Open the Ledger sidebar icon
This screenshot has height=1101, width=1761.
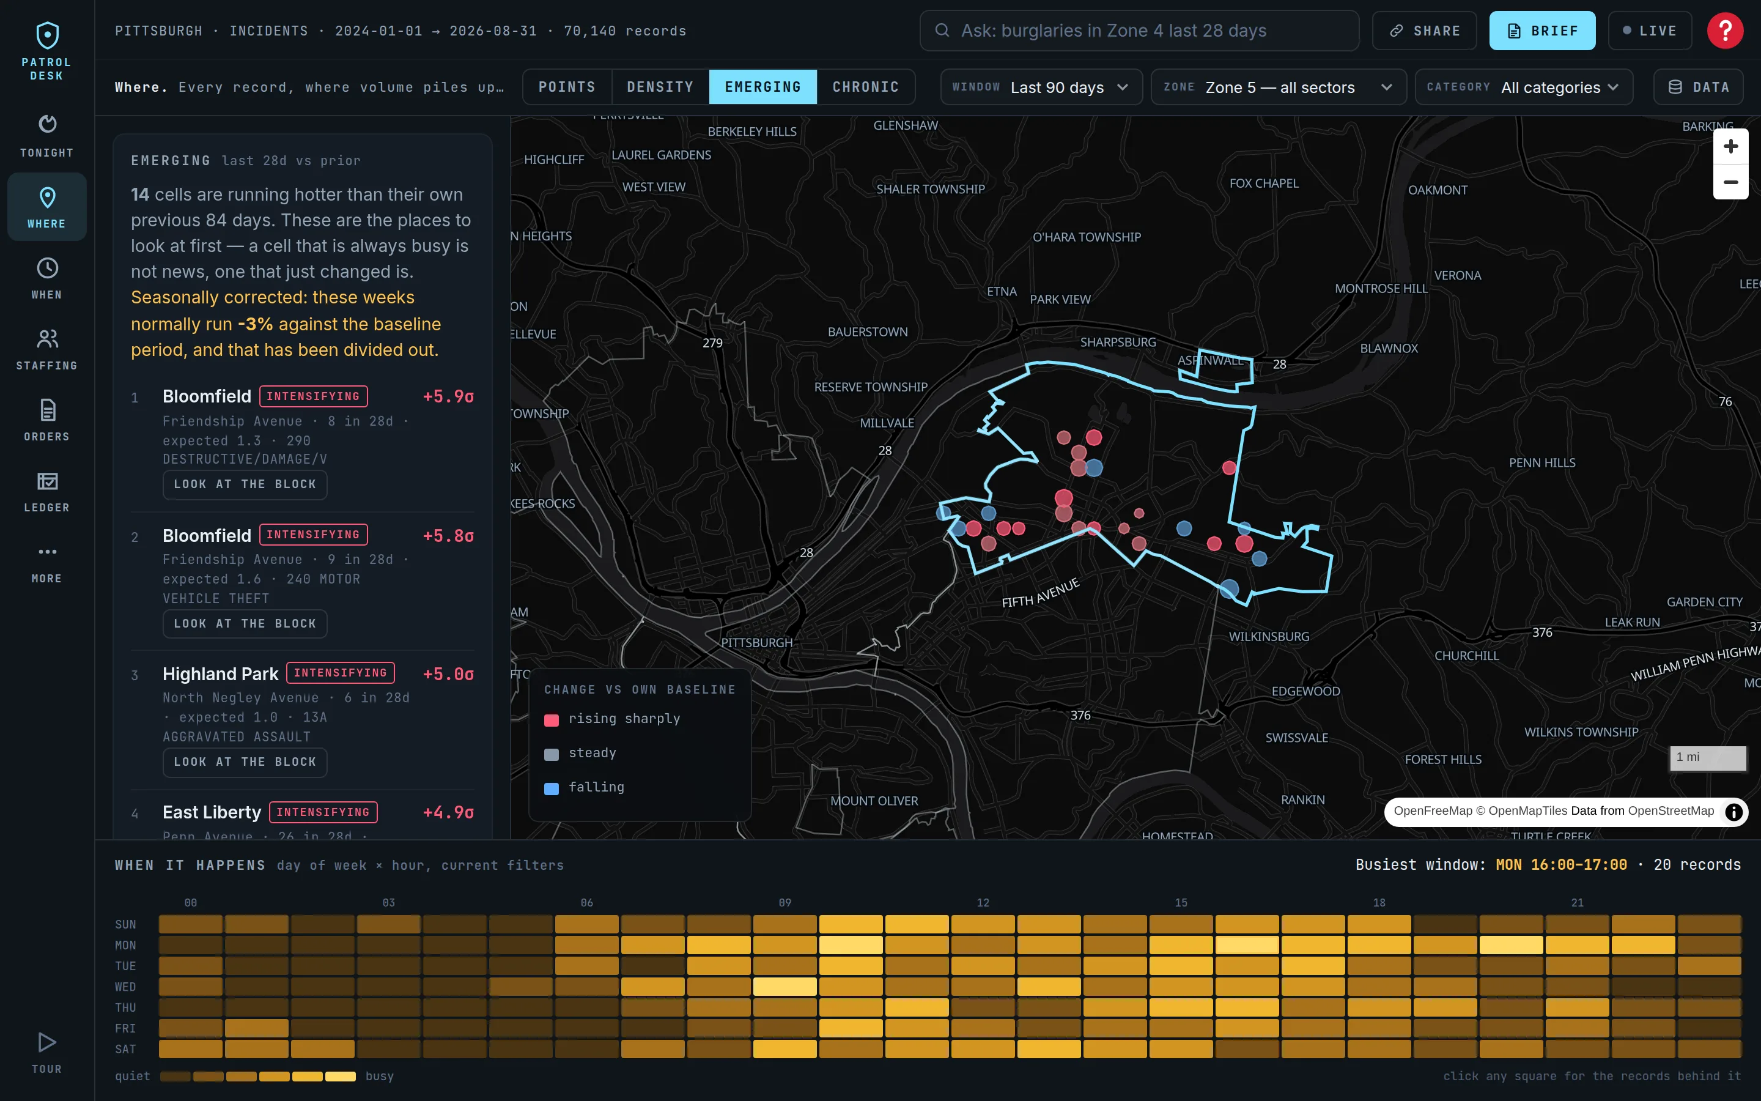pyautogui.click(x=47, y=481)
